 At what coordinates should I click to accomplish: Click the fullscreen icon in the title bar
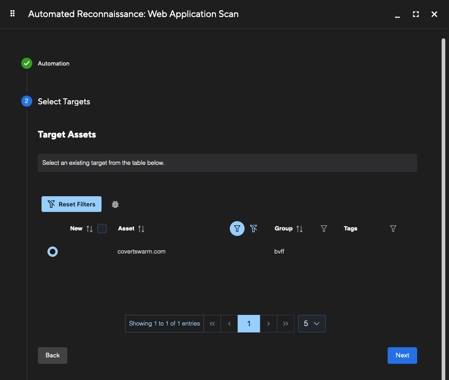(x=415, y=14)
